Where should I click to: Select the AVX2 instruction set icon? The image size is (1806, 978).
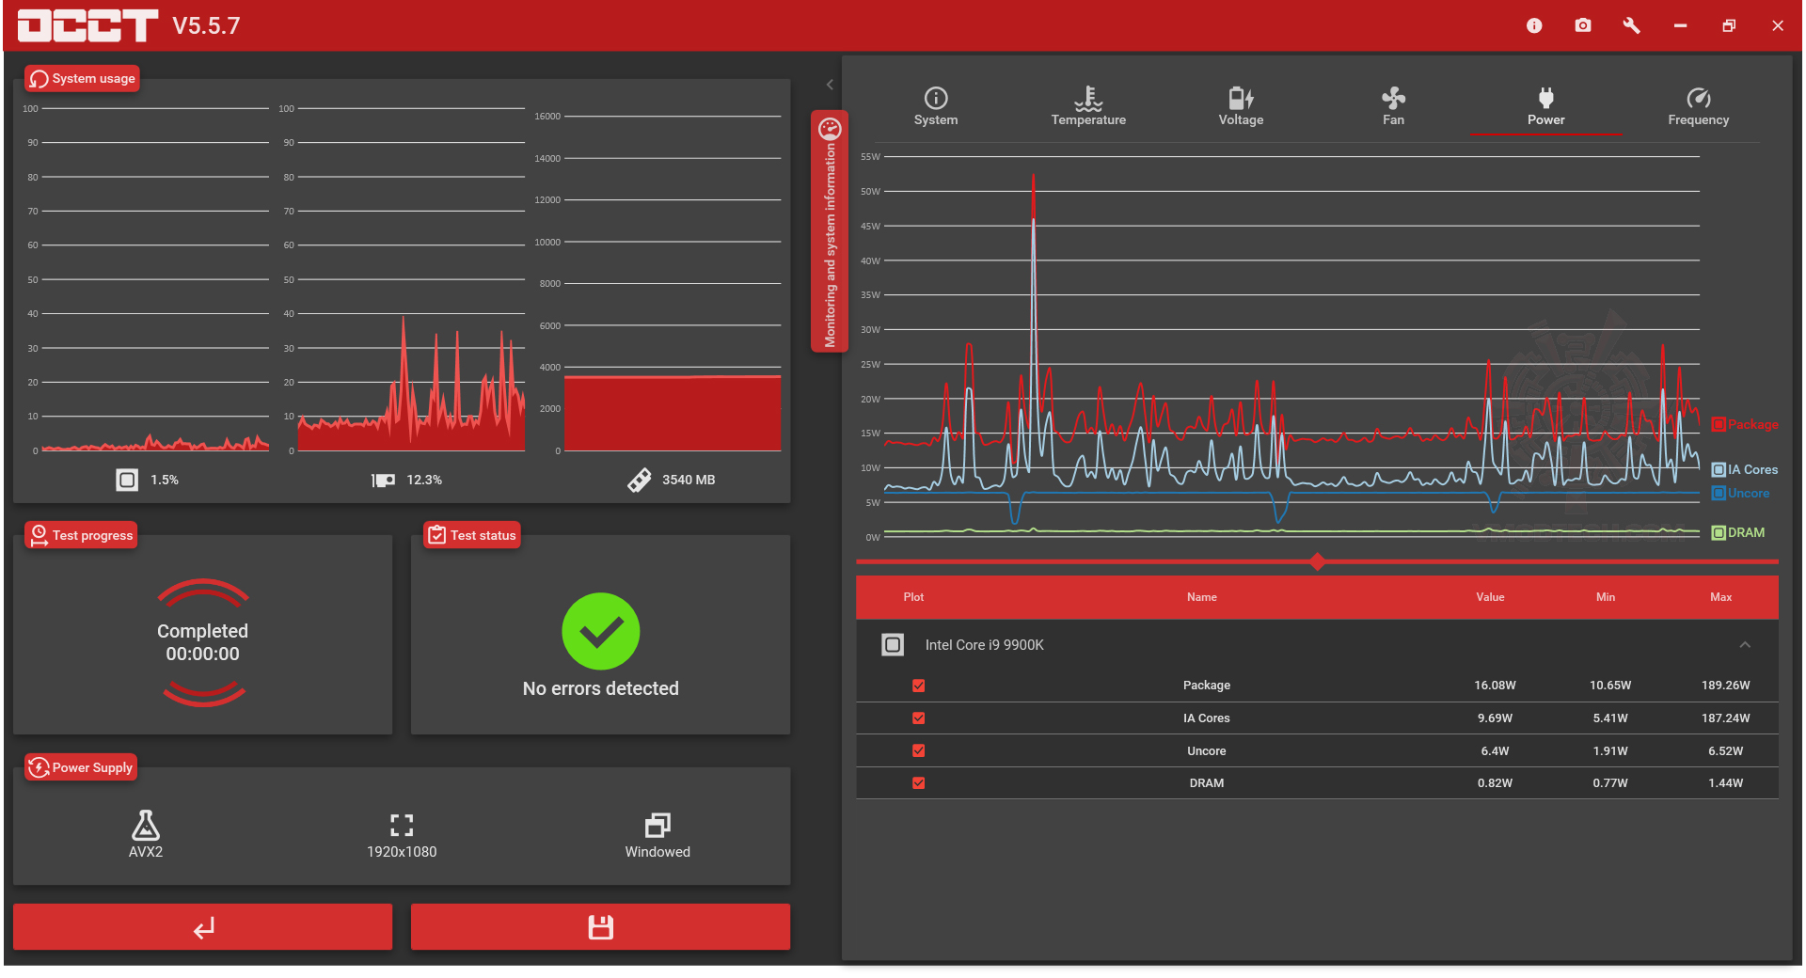tap(146, 825)
